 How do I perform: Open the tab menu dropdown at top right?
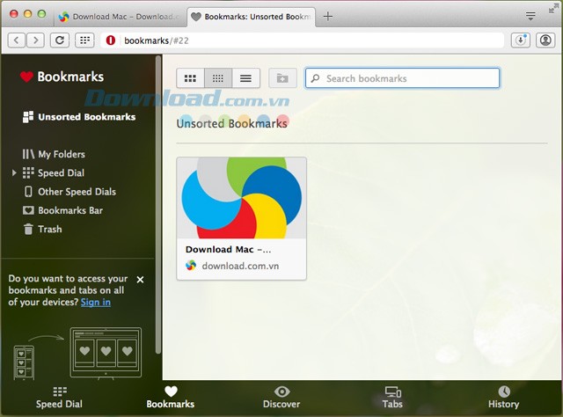point(530,16)
